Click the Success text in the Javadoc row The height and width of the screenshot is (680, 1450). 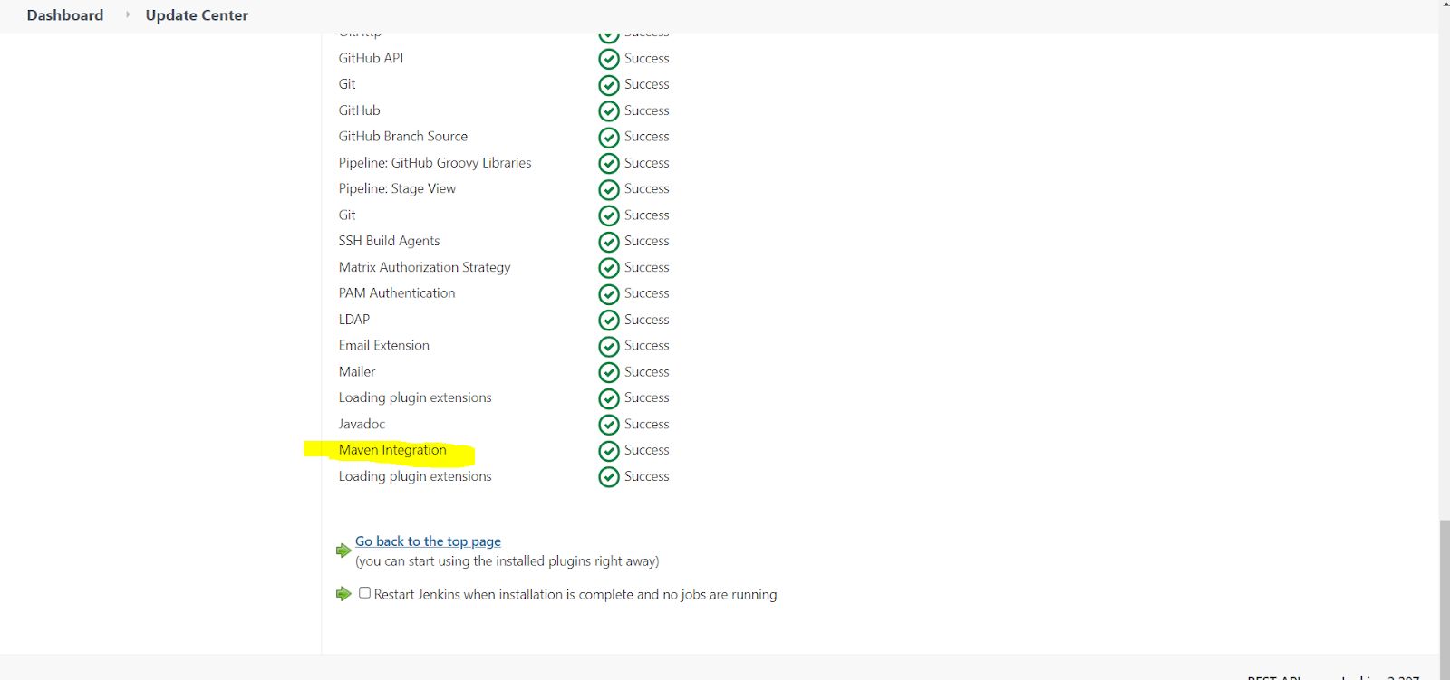647,424
